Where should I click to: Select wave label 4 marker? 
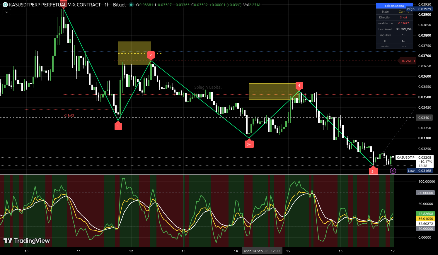tap(299, 86)
